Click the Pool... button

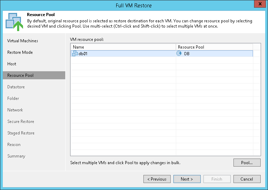247,163
